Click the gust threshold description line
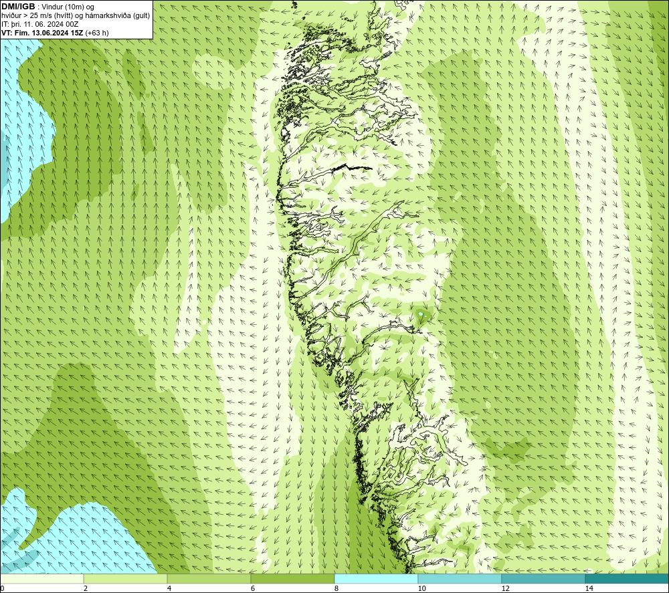Image resolution: width=669 pixels, height=593 pixels. click(x=76, y=16)
